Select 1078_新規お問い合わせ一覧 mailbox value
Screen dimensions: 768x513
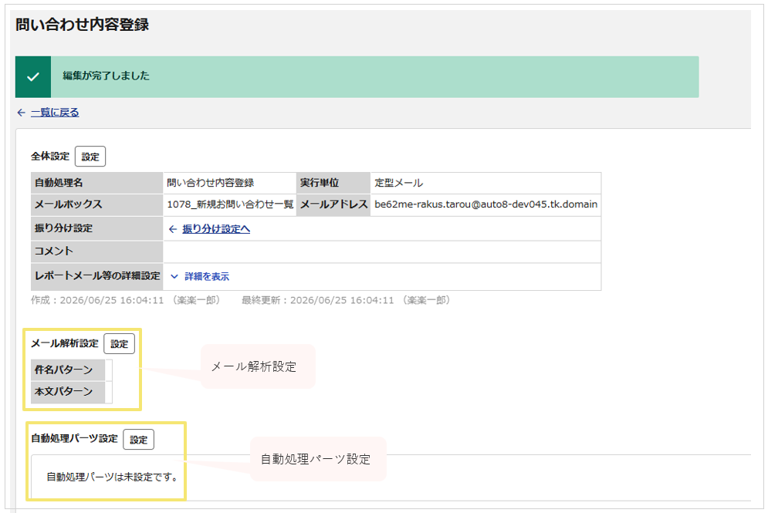pyautogui.click(x=230, y=204)
